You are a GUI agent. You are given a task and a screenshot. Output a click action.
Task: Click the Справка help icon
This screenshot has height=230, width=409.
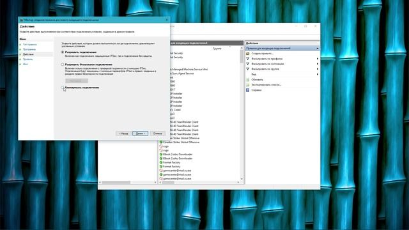(x=248, y=90)
